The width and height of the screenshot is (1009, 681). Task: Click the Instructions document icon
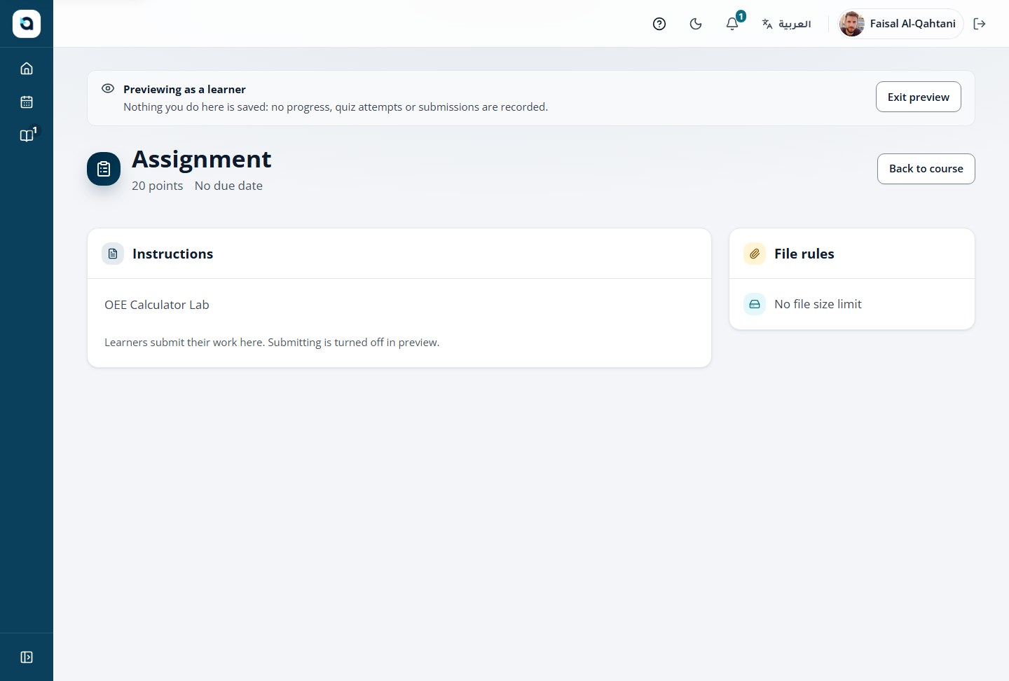[113, 254]
